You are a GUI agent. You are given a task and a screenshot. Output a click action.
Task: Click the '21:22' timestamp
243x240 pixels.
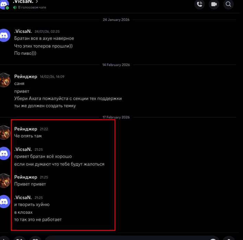pyautogui.click(x=44, y=129)
